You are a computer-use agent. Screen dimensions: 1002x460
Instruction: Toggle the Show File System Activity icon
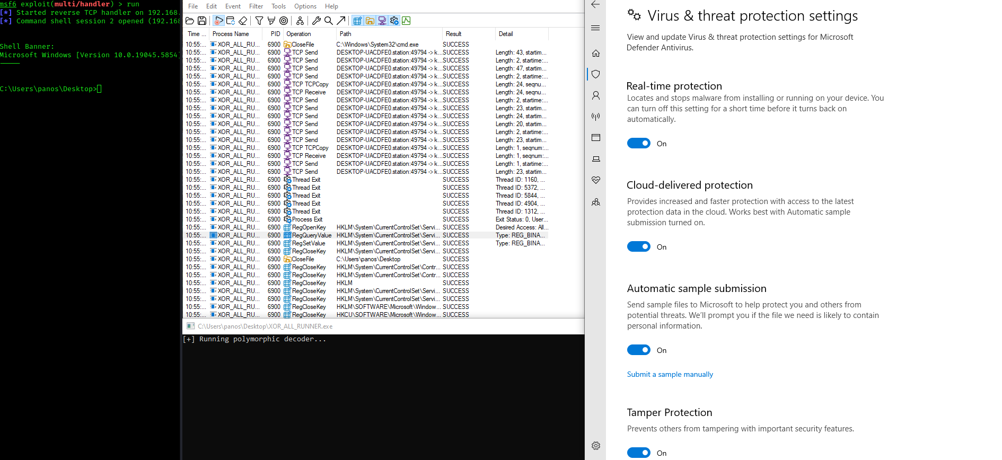pyautogui.click(x=370, y=21)
